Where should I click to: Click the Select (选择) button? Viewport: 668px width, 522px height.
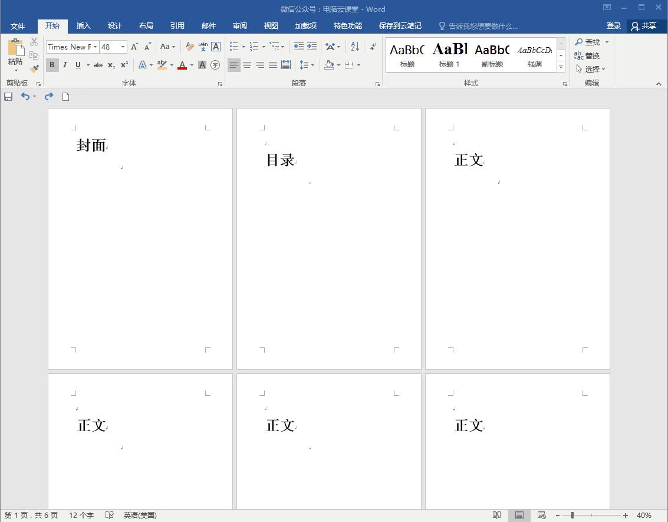coord(590,69)
